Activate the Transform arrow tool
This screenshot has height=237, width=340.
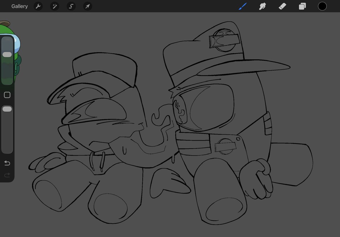[88, 6]
